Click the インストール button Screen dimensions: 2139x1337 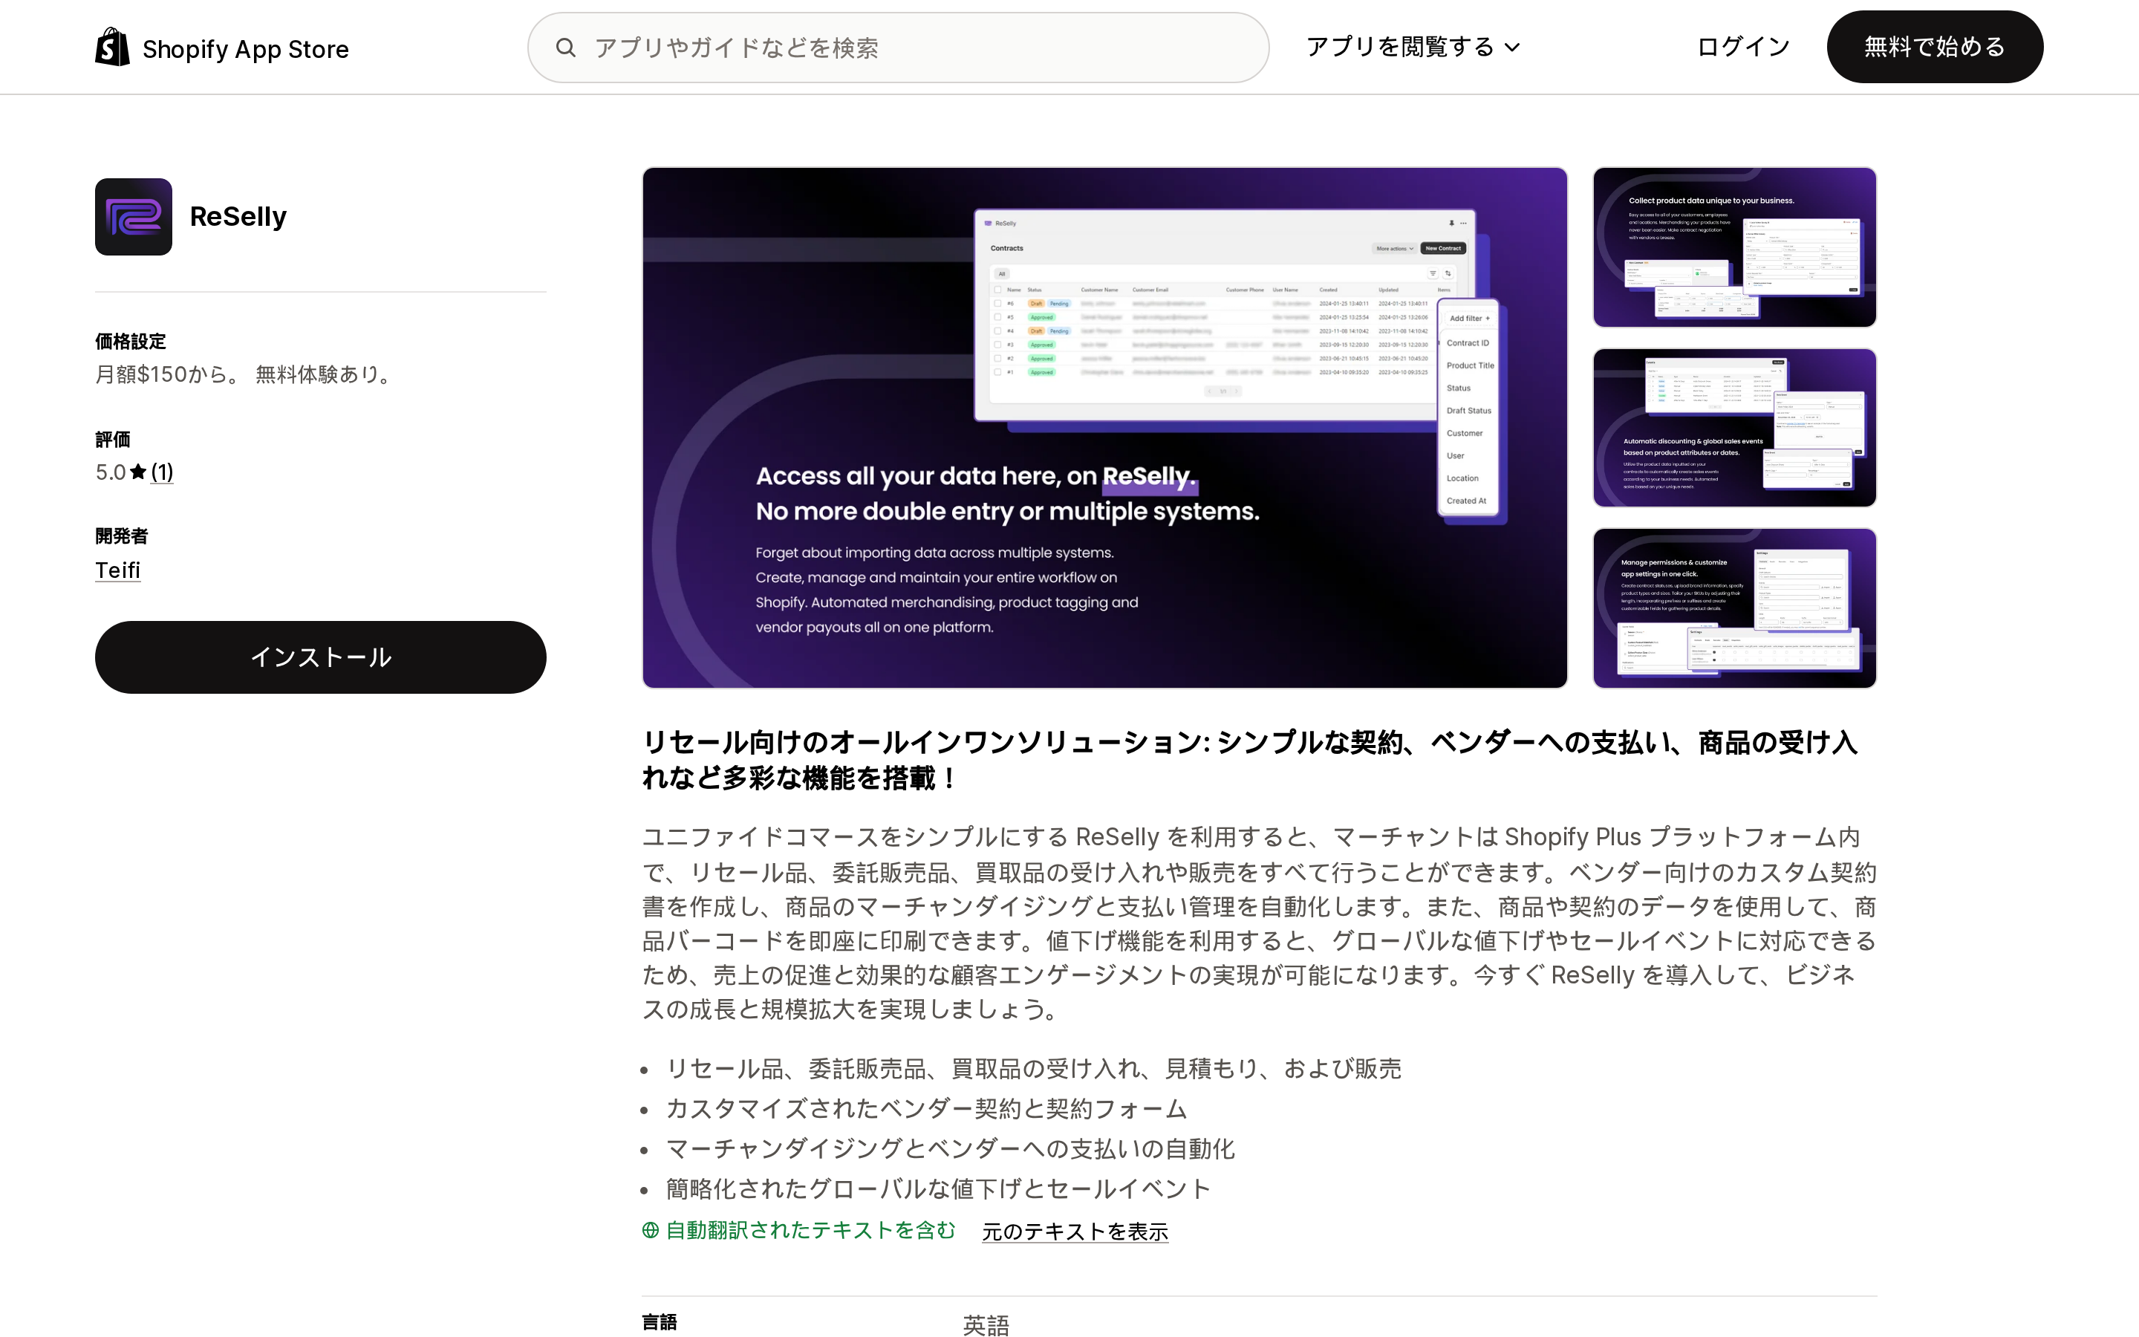click(x=321, y=657)
